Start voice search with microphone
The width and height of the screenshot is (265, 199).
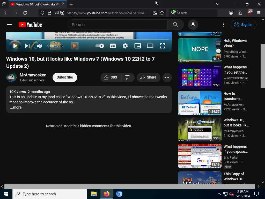click(x=193, y=25)
